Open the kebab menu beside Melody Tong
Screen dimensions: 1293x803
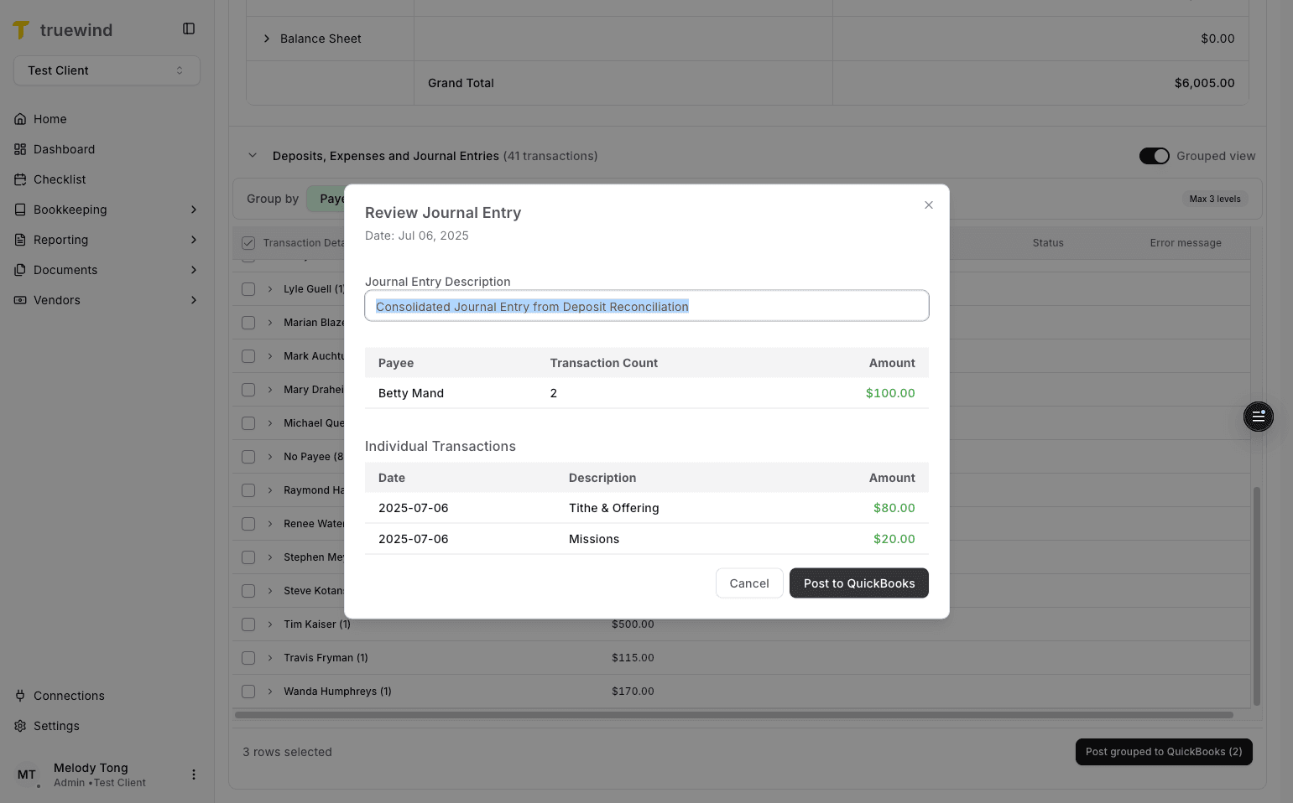point(194,774)
